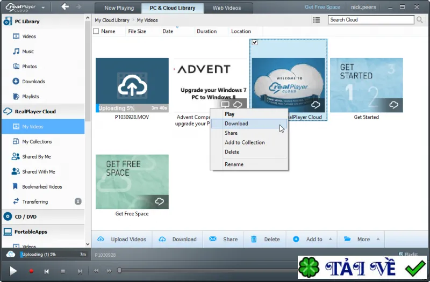Click the red record button
The height and width of the screenshot is (282, 430).
tap(31, 271)
